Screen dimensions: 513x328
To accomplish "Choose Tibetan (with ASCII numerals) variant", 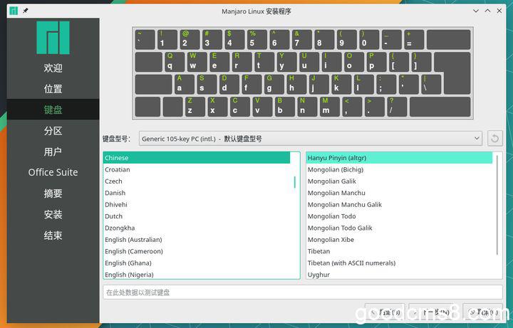I will click(x=400, y=263).
